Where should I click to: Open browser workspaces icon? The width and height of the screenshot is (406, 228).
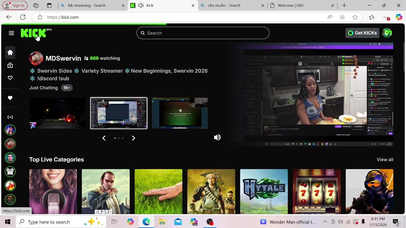(x=36, y=5)
